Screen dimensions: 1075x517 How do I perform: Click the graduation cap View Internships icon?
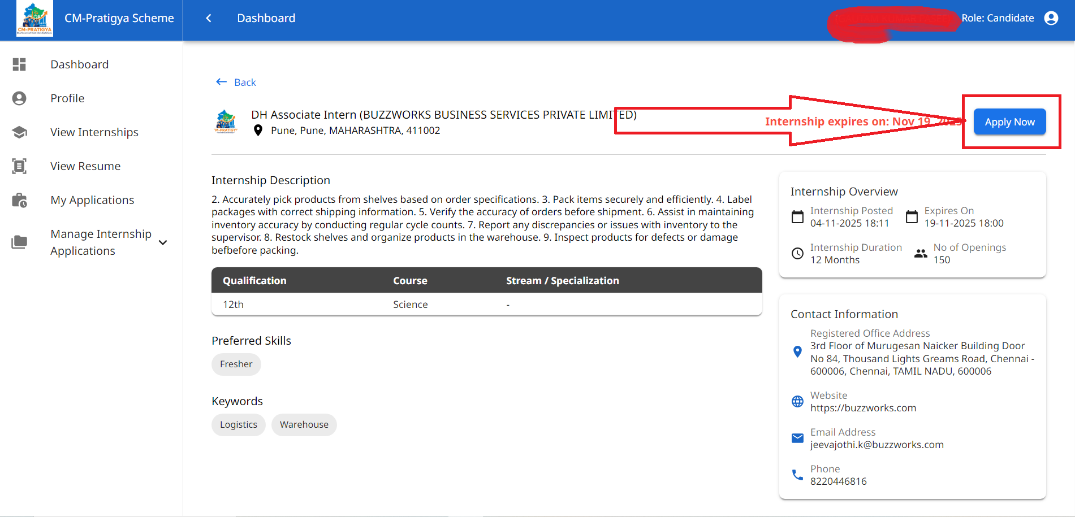19,132
